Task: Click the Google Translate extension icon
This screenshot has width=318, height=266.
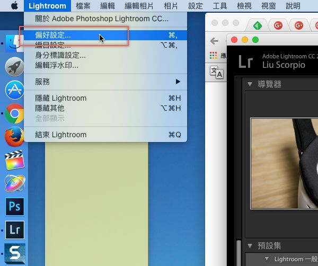Action: pyautogui.click(x=217, y=72)
